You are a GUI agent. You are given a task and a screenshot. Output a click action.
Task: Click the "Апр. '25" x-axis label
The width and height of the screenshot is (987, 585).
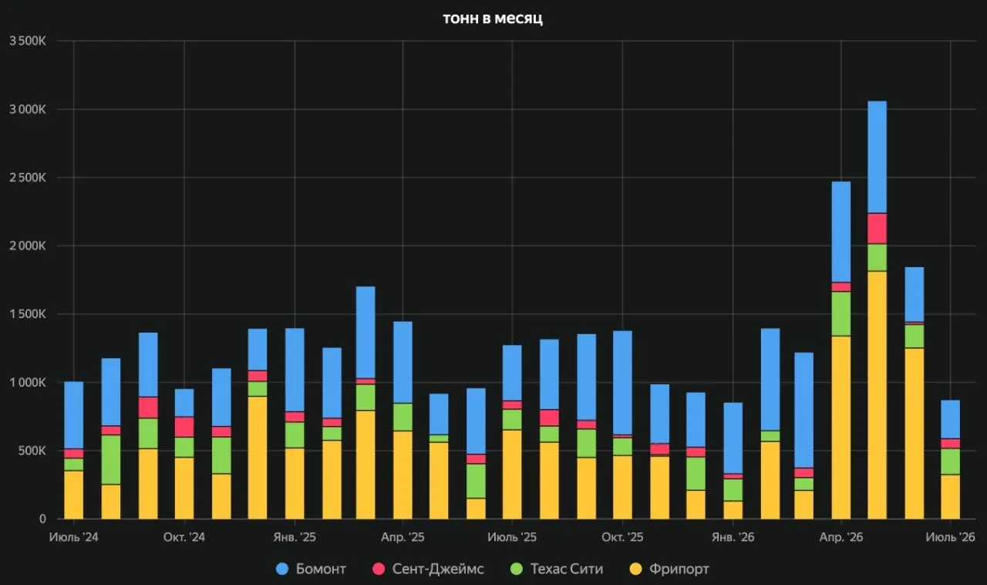click(x=403, y=537)
